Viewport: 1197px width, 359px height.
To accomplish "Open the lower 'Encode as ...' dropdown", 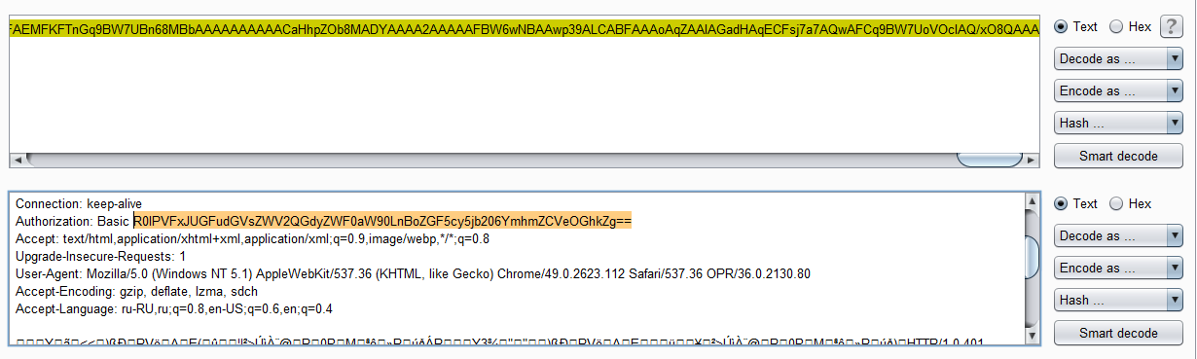I will (x=1118, y=269).
